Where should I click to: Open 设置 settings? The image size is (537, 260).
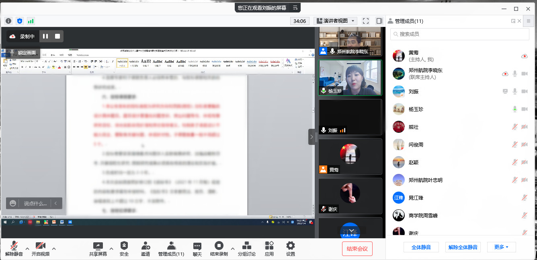(291, 249)
